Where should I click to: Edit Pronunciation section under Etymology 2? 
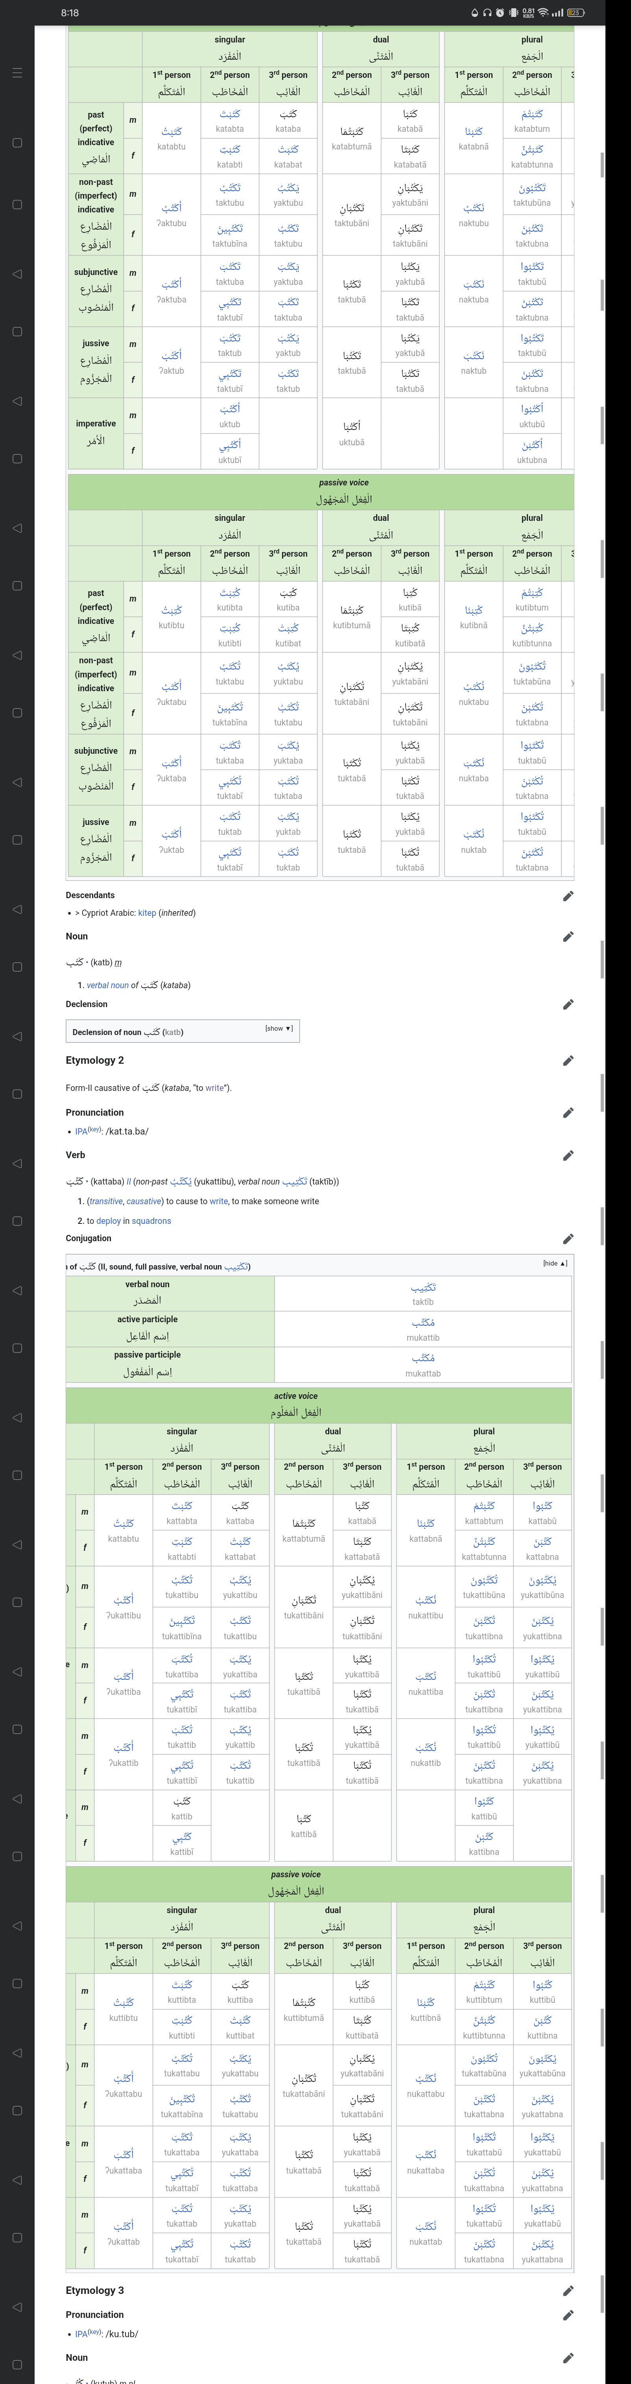point(568,1113)
